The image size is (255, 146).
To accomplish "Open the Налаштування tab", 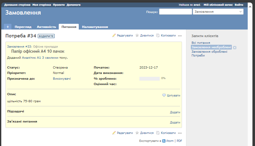I will (x=95, y=27).
